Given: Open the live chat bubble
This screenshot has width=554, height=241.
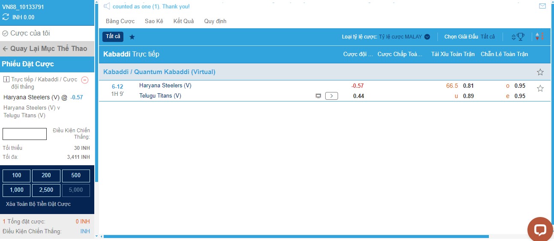Looking at the screenshot, I should (540, 229).
